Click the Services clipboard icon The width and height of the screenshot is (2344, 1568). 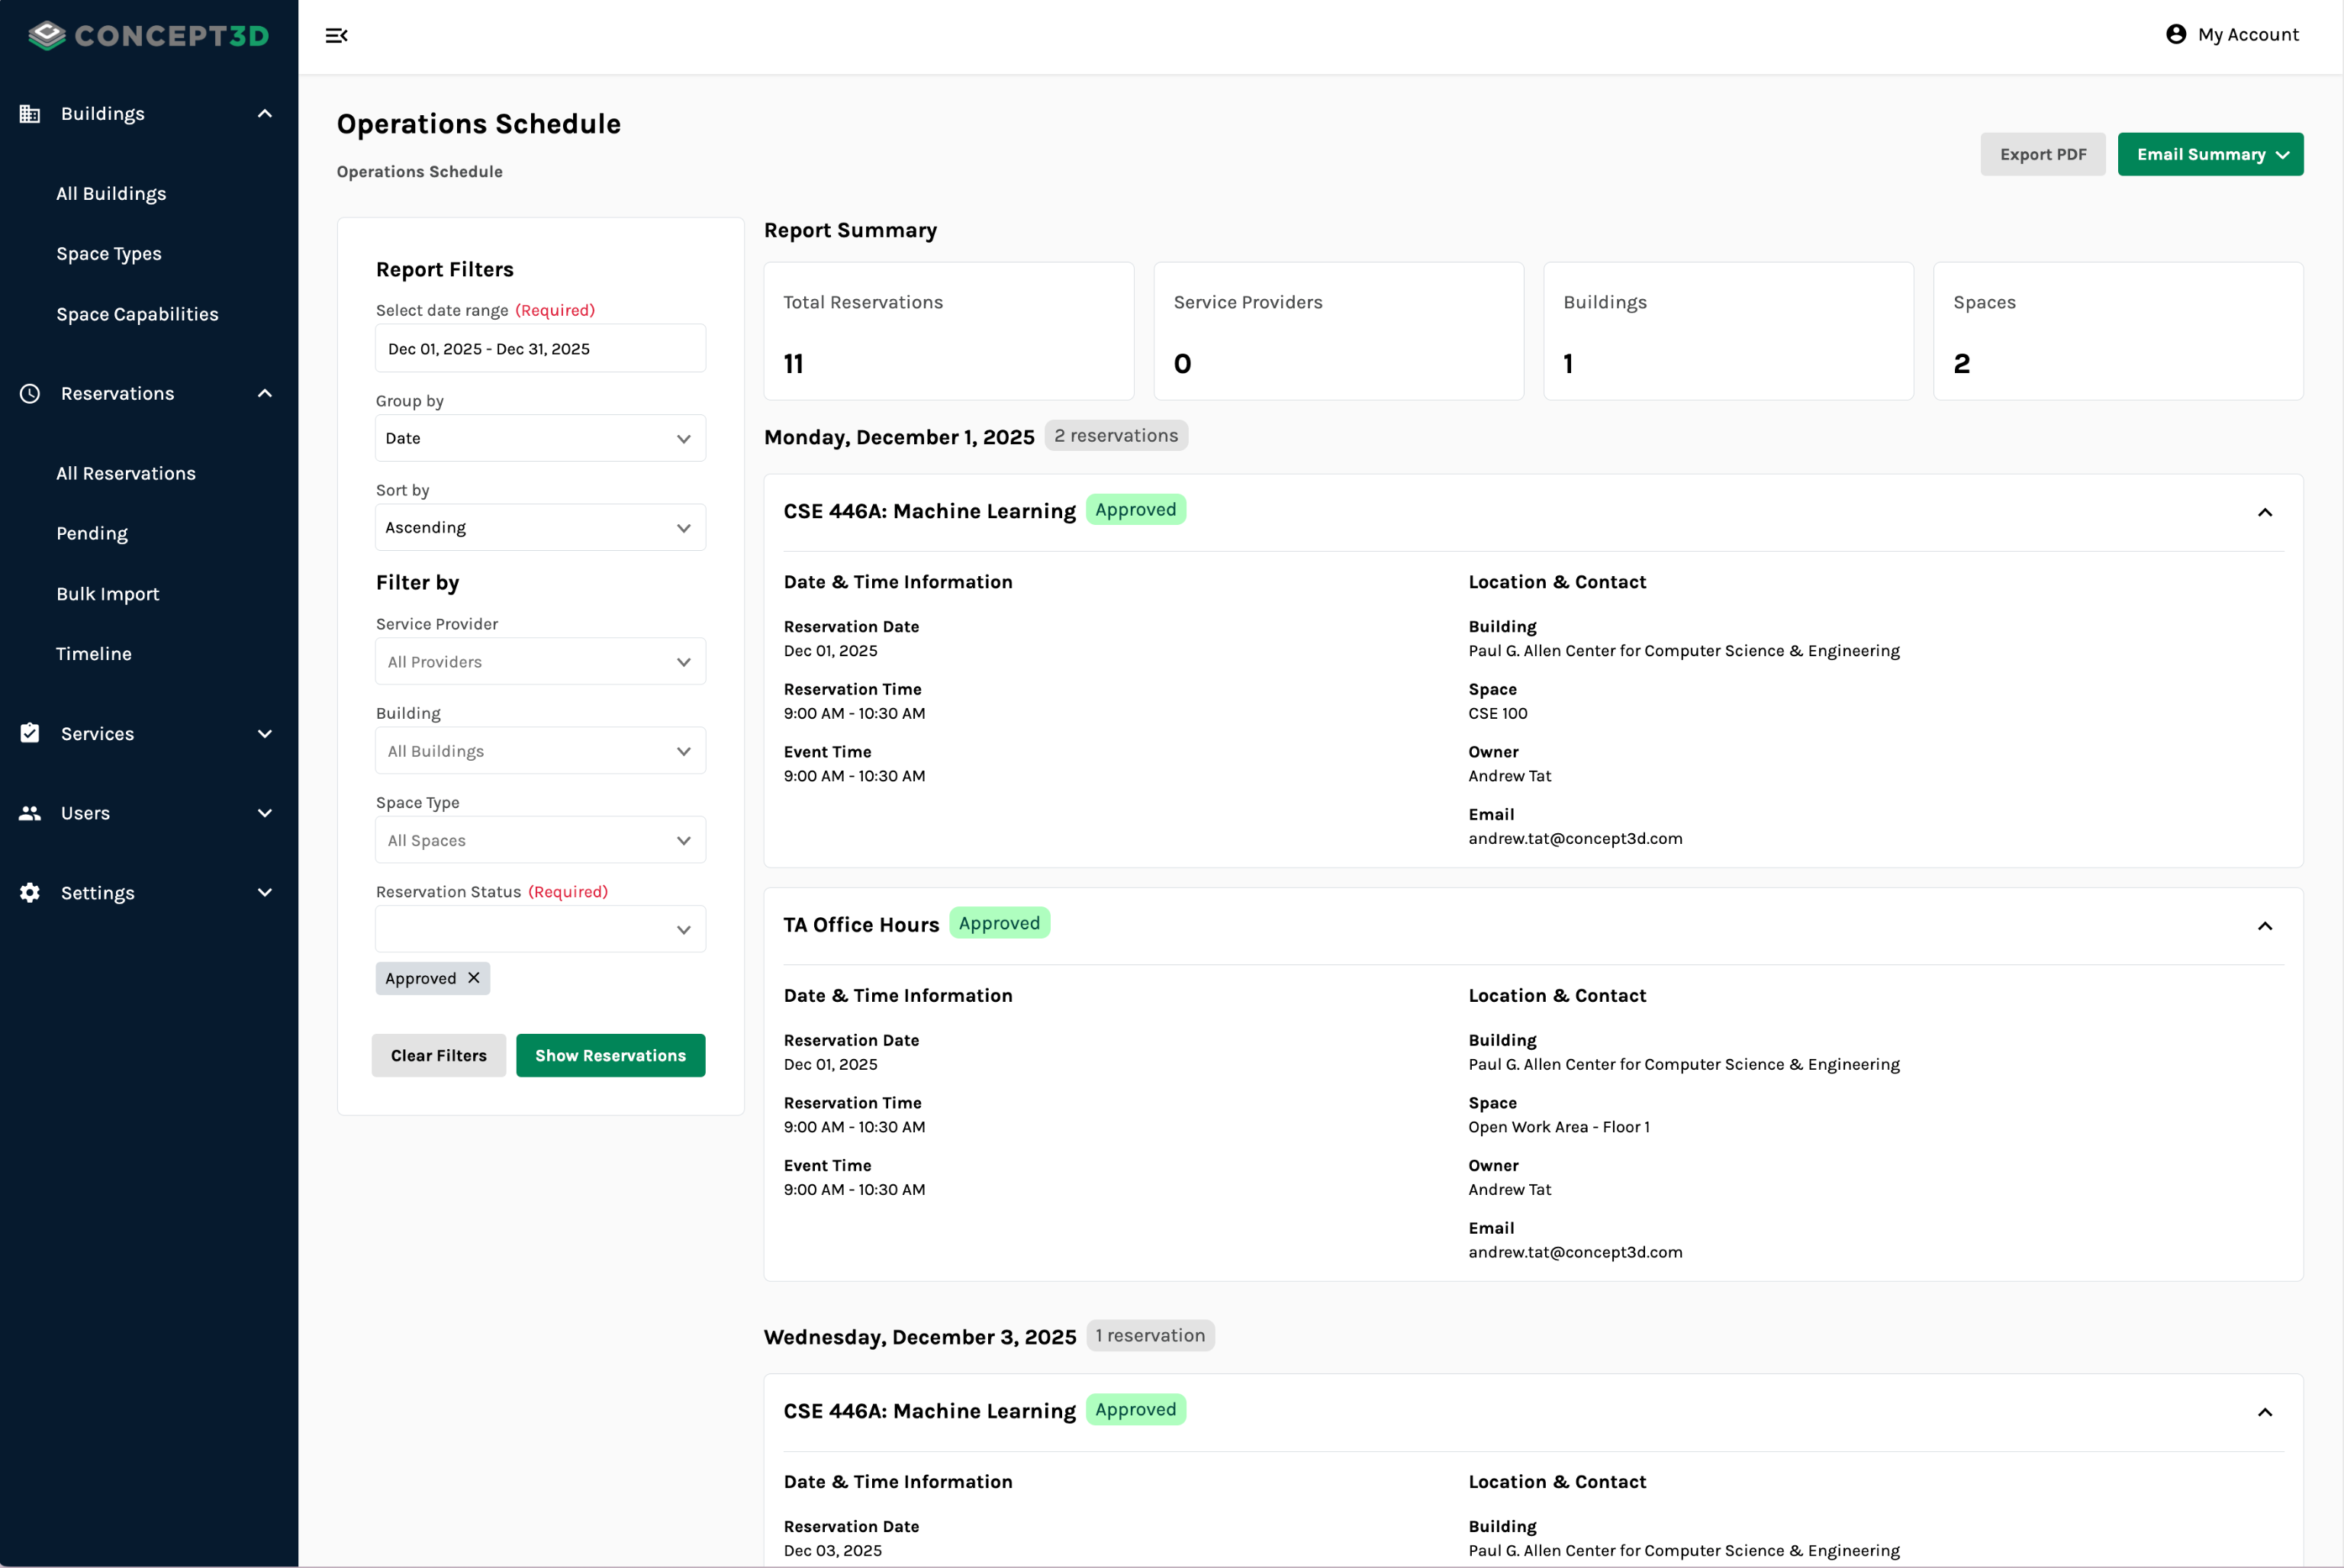(30, 734)
